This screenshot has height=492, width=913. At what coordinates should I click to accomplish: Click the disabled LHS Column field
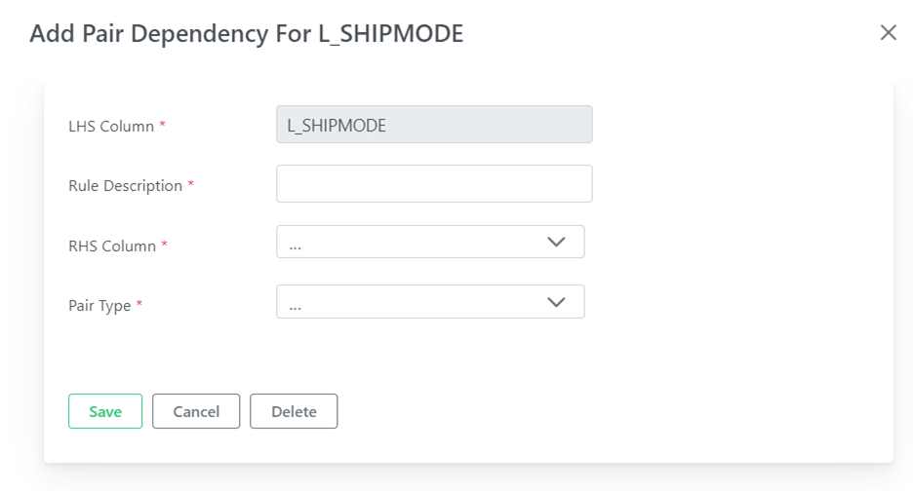434,125
